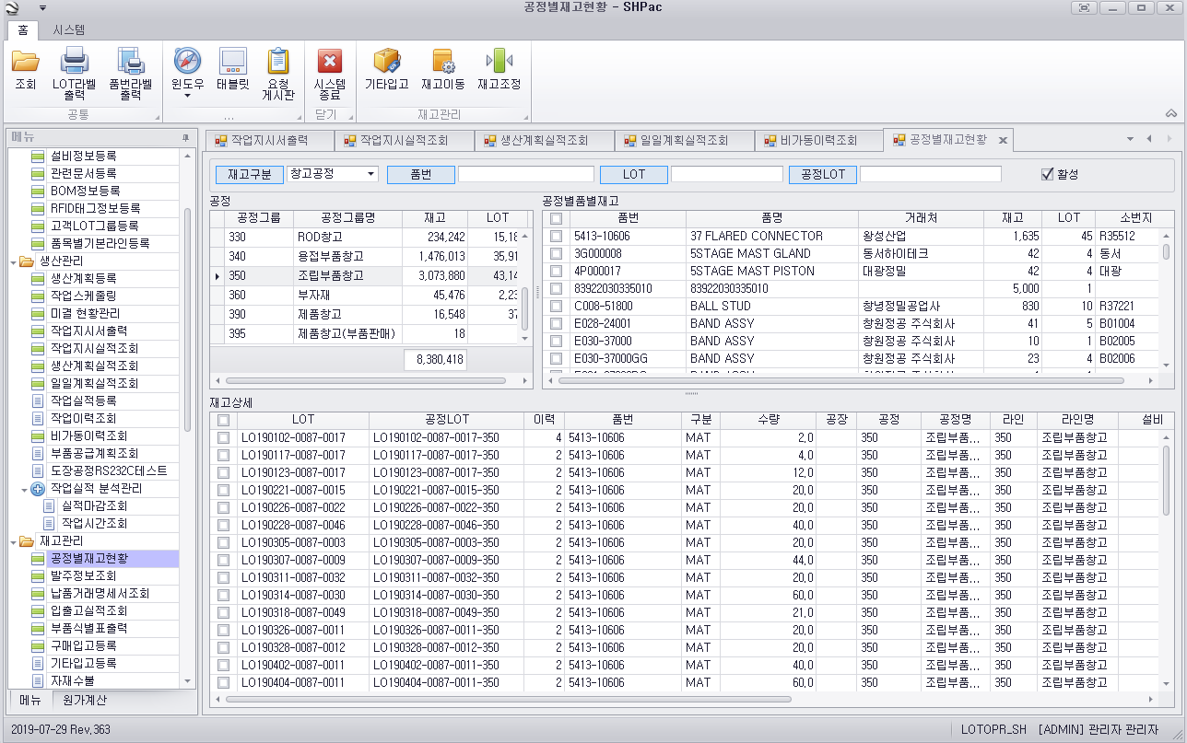1187x743 pixels.
Task: Collapse 작업실적 분석관리 tree node
Action: click(x=25, y=488)
